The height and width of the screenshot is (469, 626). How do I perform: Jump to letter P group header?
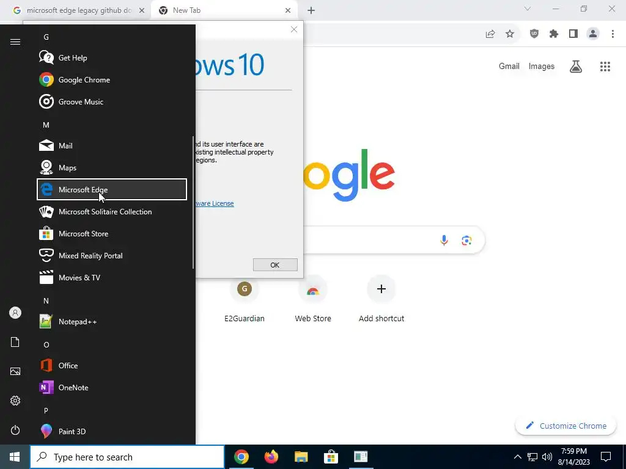(46, 410)
